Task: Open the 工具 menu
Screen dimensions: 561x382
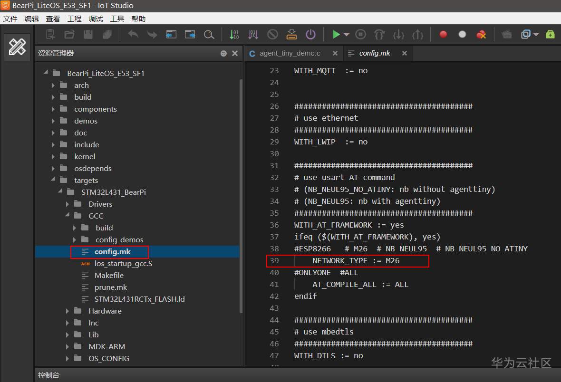Action: pos(117,19)
